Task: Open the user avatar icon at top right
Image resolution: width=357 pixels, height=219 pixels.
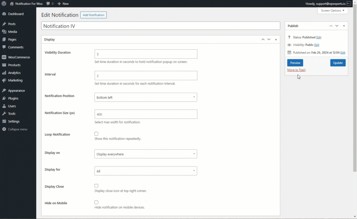Action: (349, 3)
